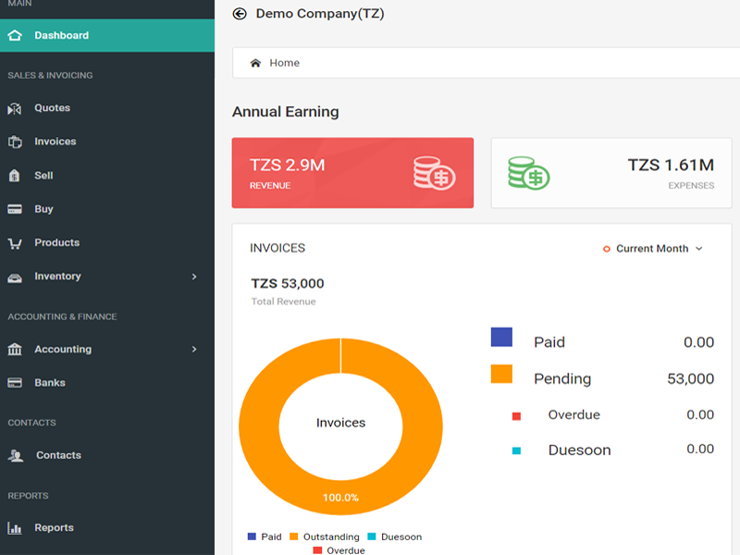Click the Invoices sidebar icon
This screenshot has height=555, width=740.
click(x=15, y=142)
